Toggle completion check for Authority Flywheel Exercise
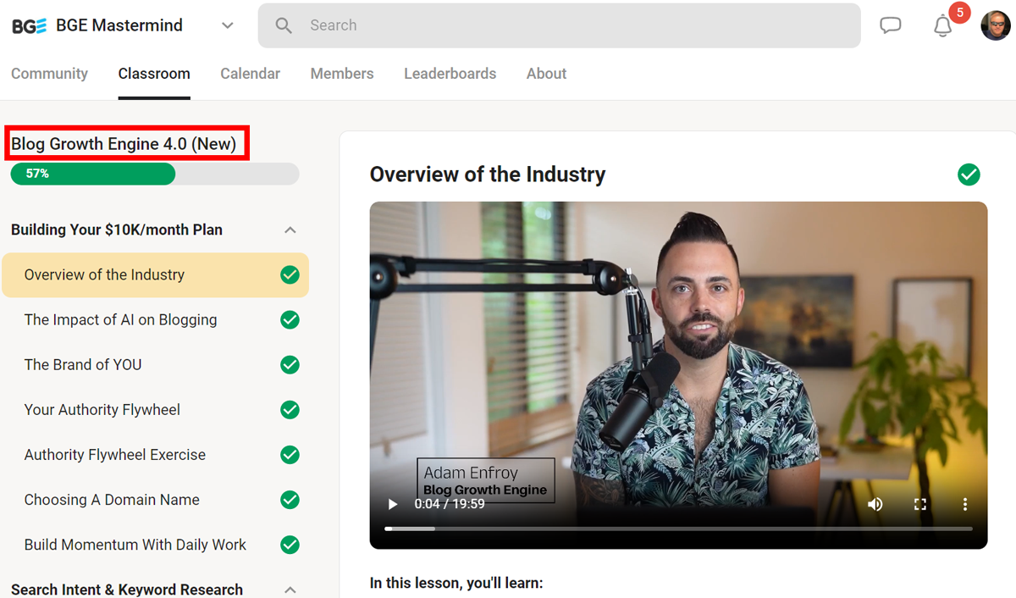This screenshot has height=598, width=1016. tap(290, 455)
